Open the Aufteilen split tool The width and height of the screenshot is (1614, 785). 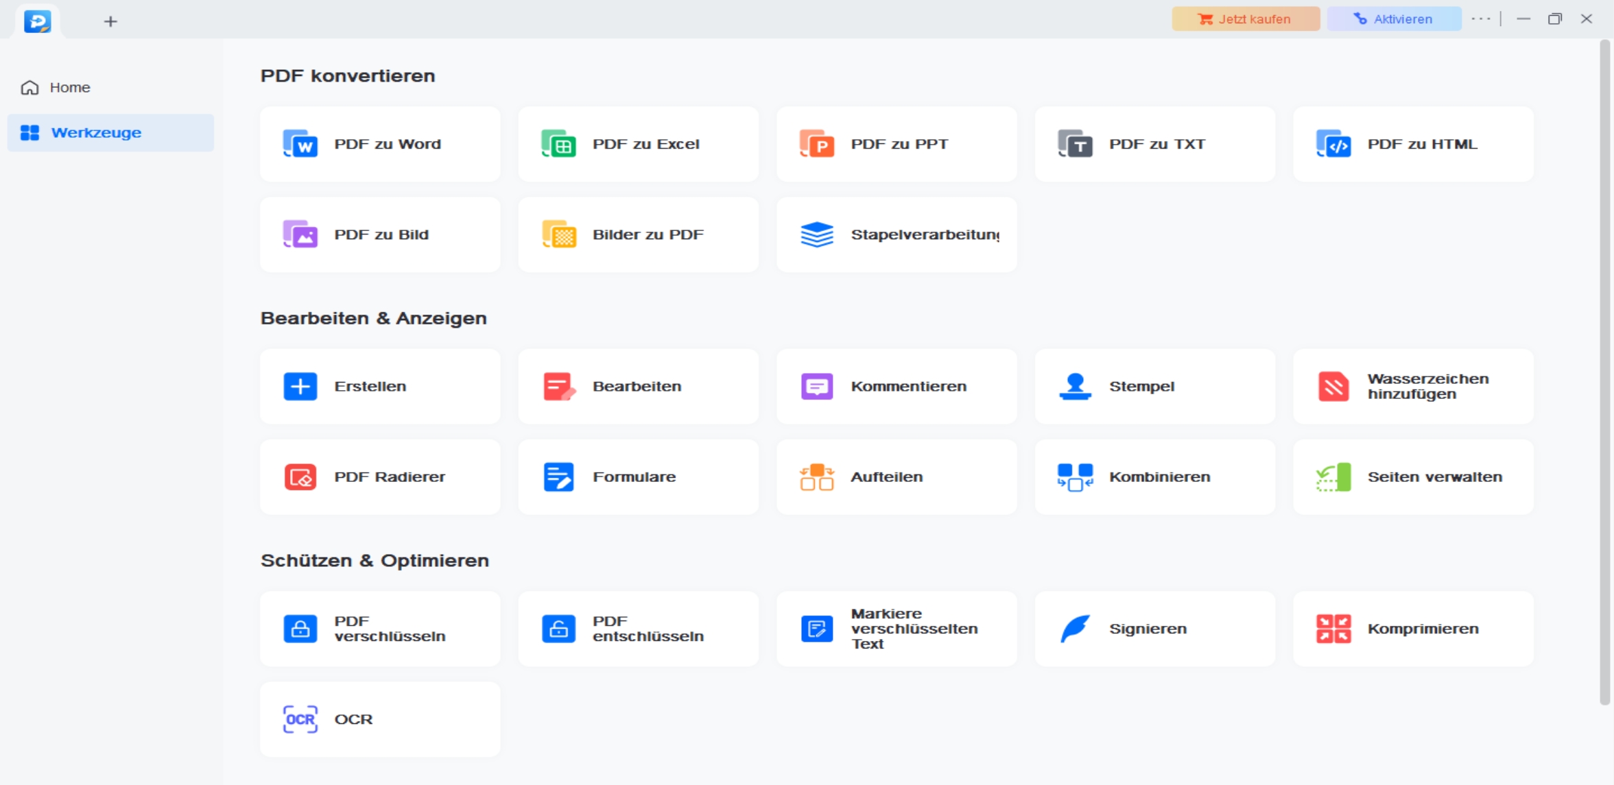click(896, 477)
